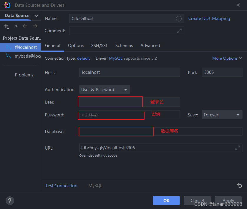Open the Data Sources dropdown chevron
The width and height of the screenshot is (247, 209).
click(36, 16)
